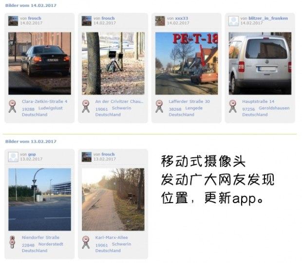Screen dimensions: 302x263
Task: Open the silver VW Caddy photo
Action: (x=260, y=63)
